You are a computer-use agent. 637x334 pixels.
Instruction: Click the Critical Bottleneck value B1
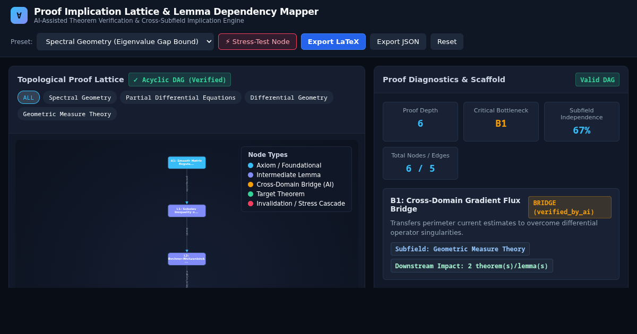tap(501, 124)
